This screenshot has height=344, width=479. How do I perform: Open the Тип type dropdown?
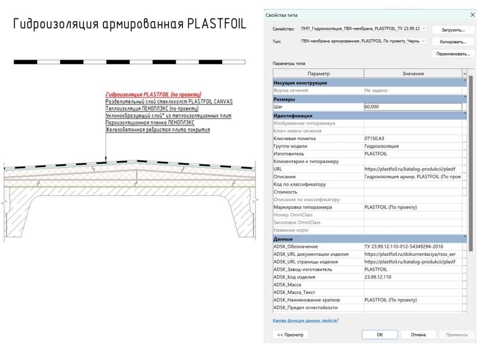[424, 41]
